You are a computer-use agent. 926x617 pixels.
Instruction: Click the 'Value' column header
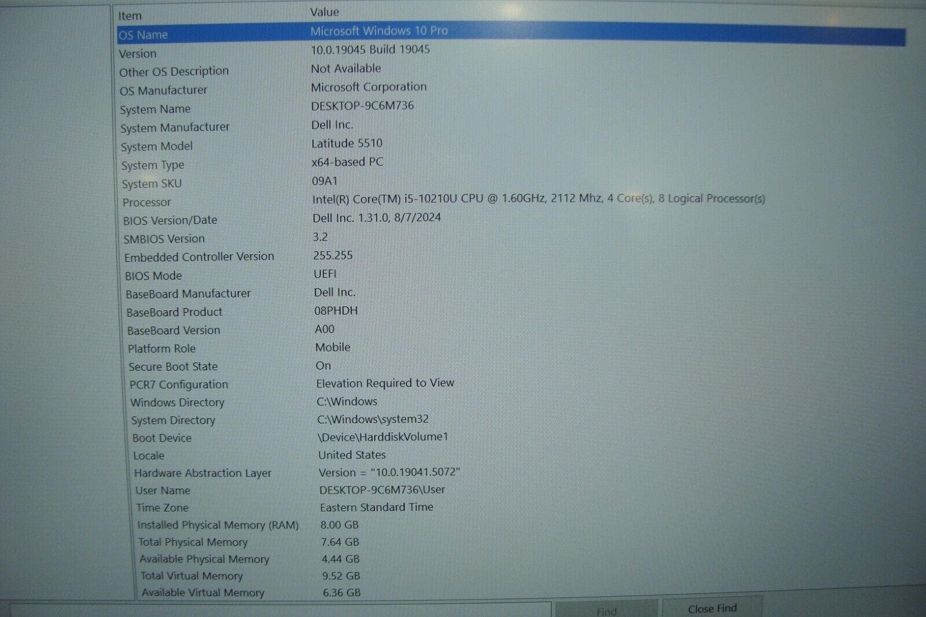pyautogui.click(x=324, y=12)
